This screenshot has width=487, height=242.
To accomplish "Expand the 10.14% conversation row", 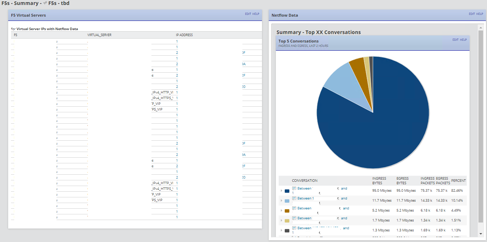I will pos(281,201).
